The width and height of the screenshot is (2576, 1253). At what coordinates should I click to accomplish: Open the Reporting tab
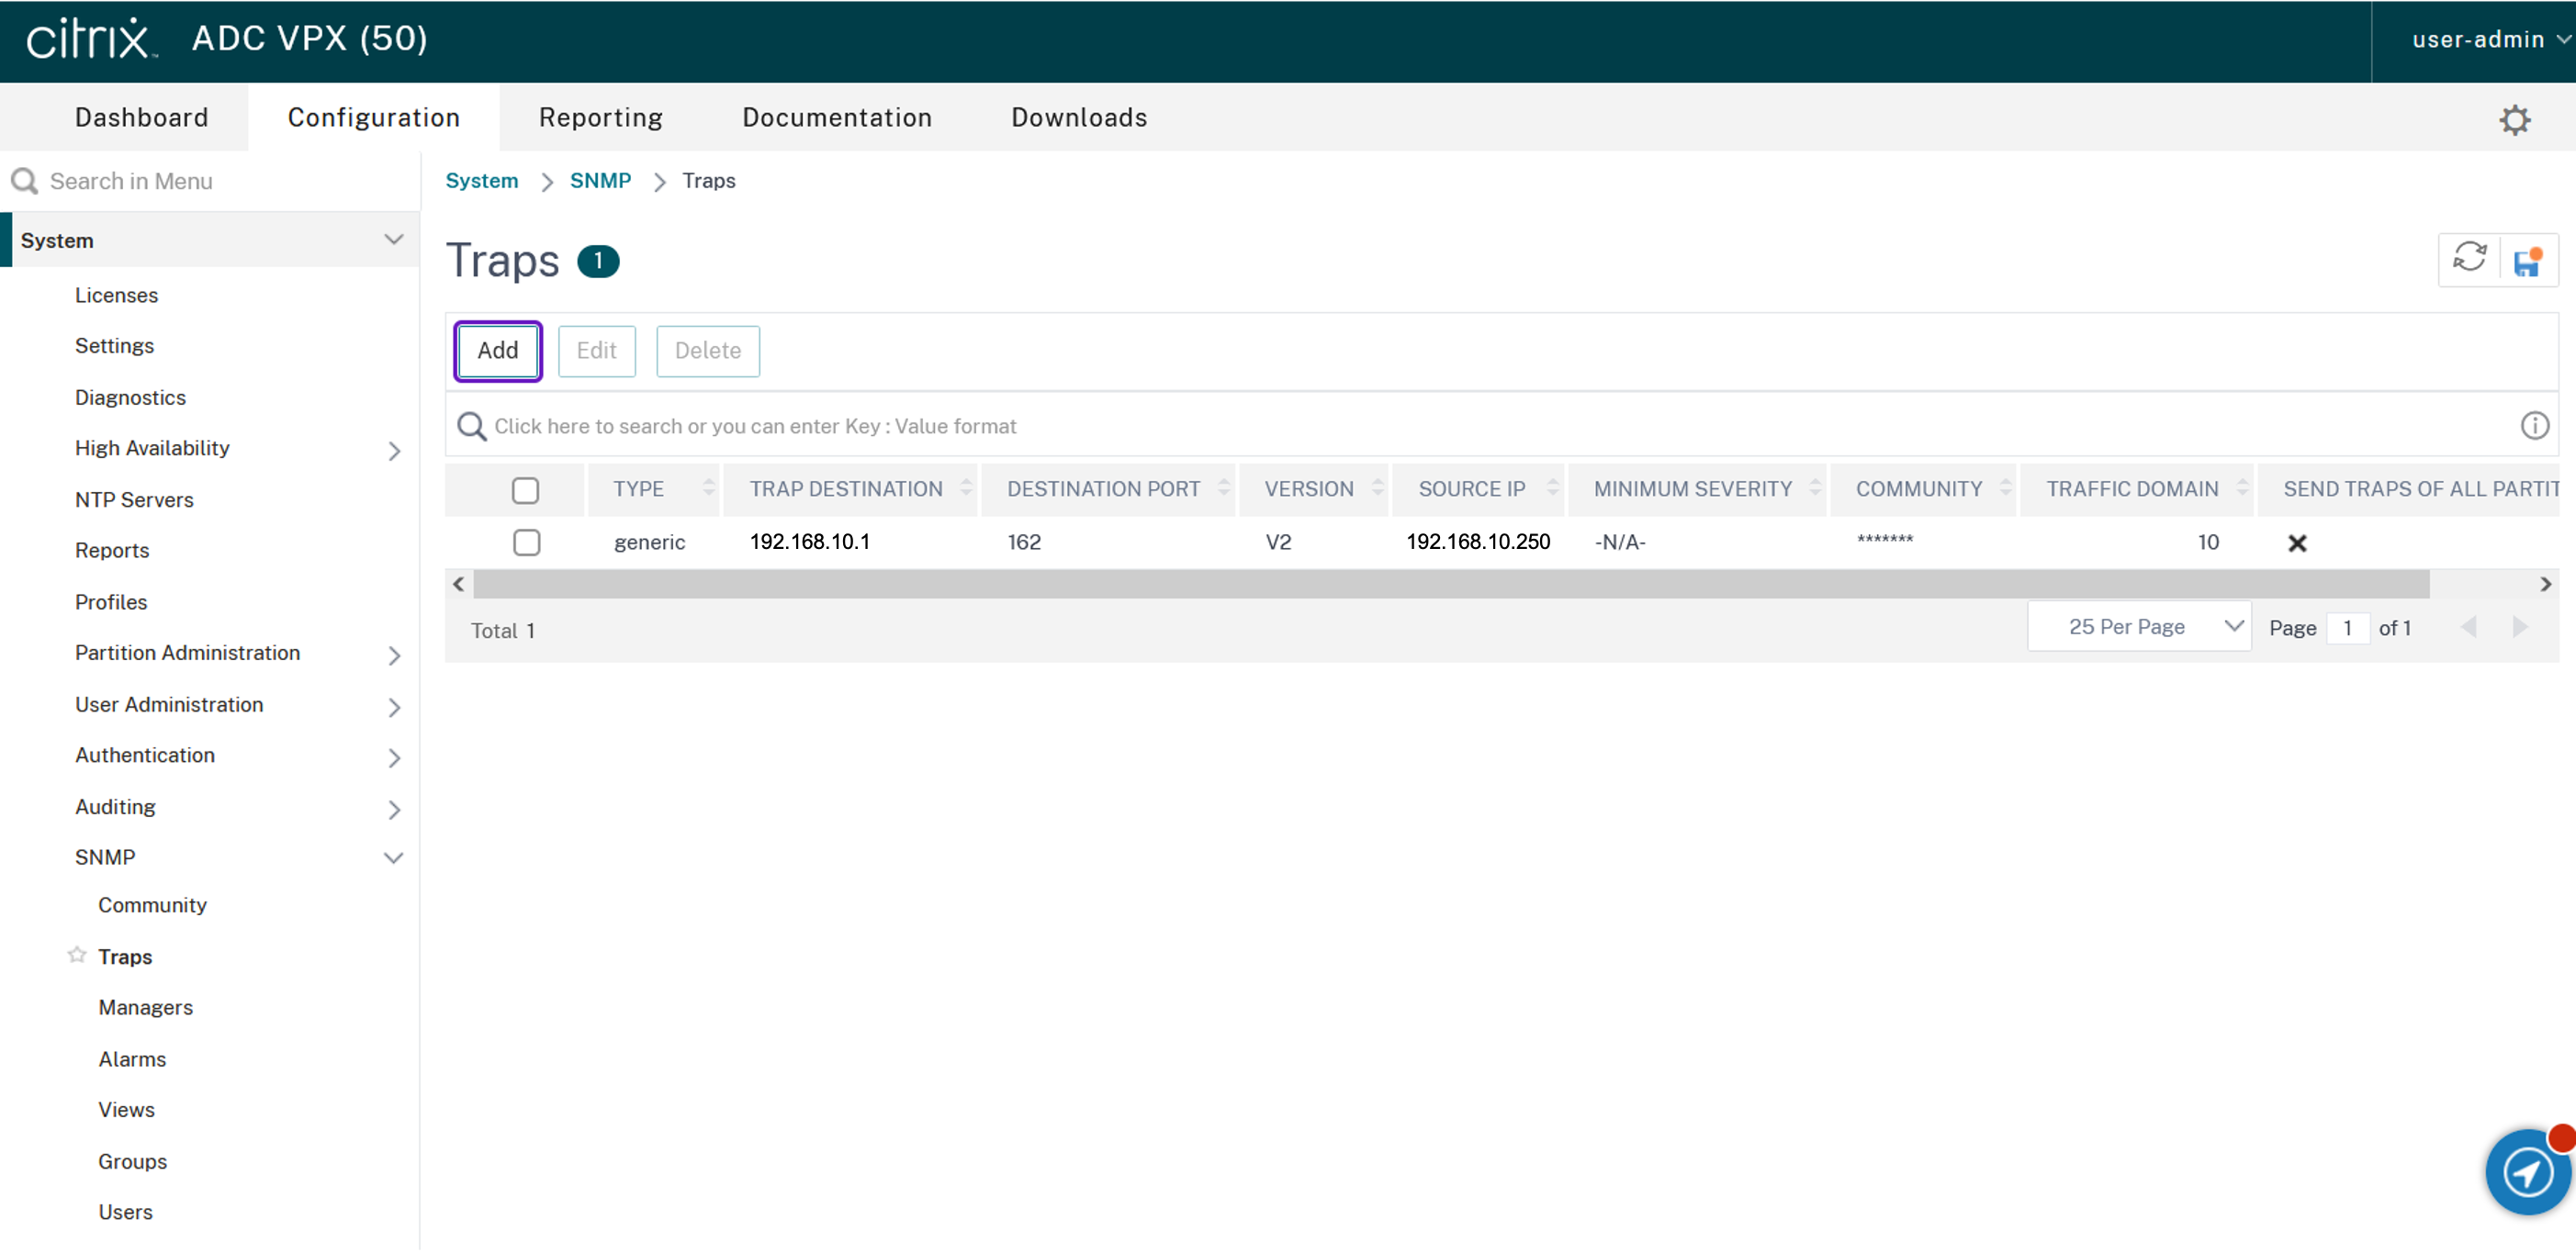pyautogui.click(x=600, y=117)
